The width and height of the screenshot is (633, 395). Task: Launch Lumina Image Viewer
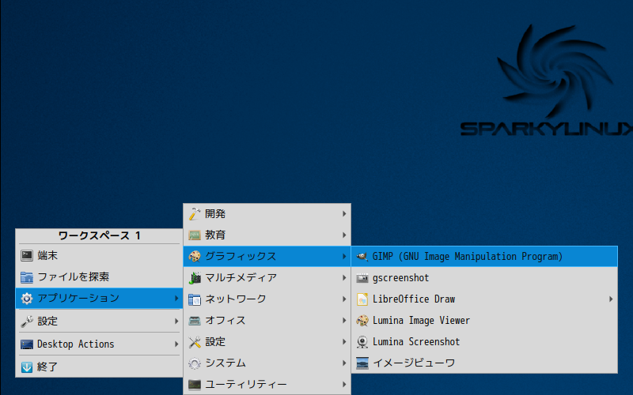(x=484, y=321)
